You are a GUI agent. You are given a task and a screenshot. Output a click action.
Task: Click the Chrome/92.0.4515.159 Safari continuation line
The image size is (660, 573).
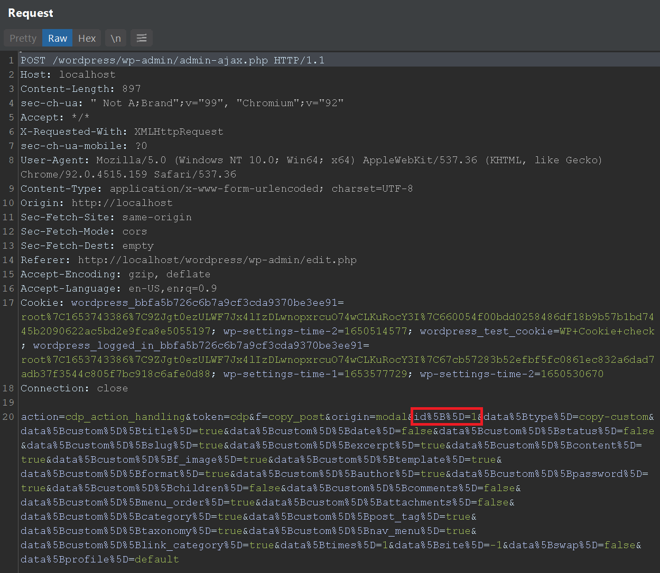click(x=128, y=174)
